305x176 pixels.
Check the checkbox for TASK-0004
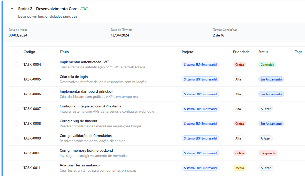[16, 64]
